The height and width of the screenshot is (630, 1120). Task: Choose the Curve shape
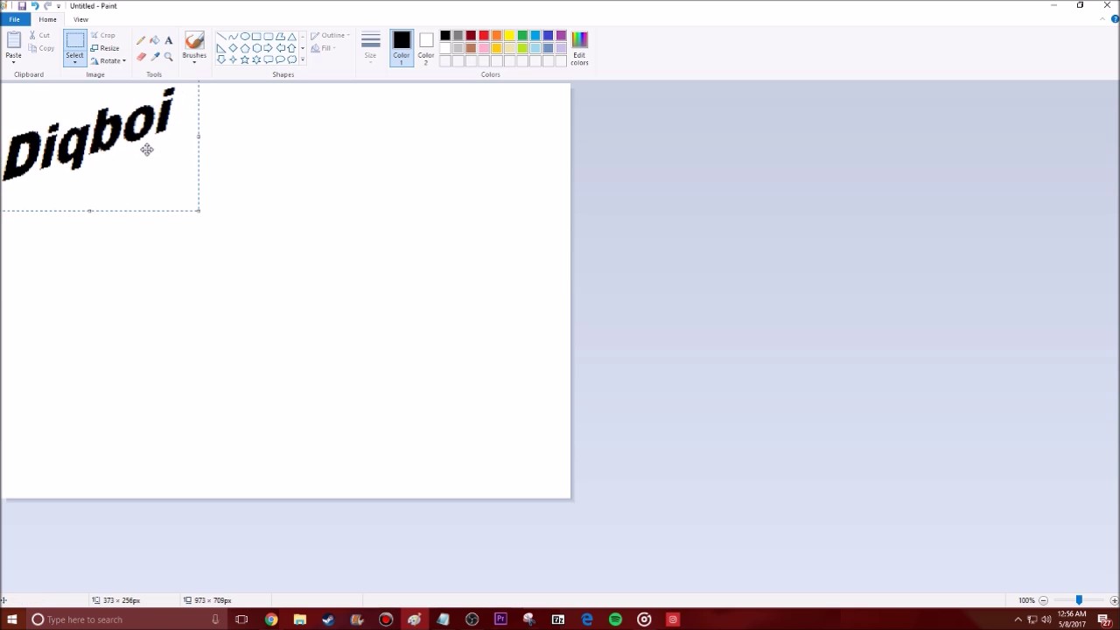(x=233, y=37)
